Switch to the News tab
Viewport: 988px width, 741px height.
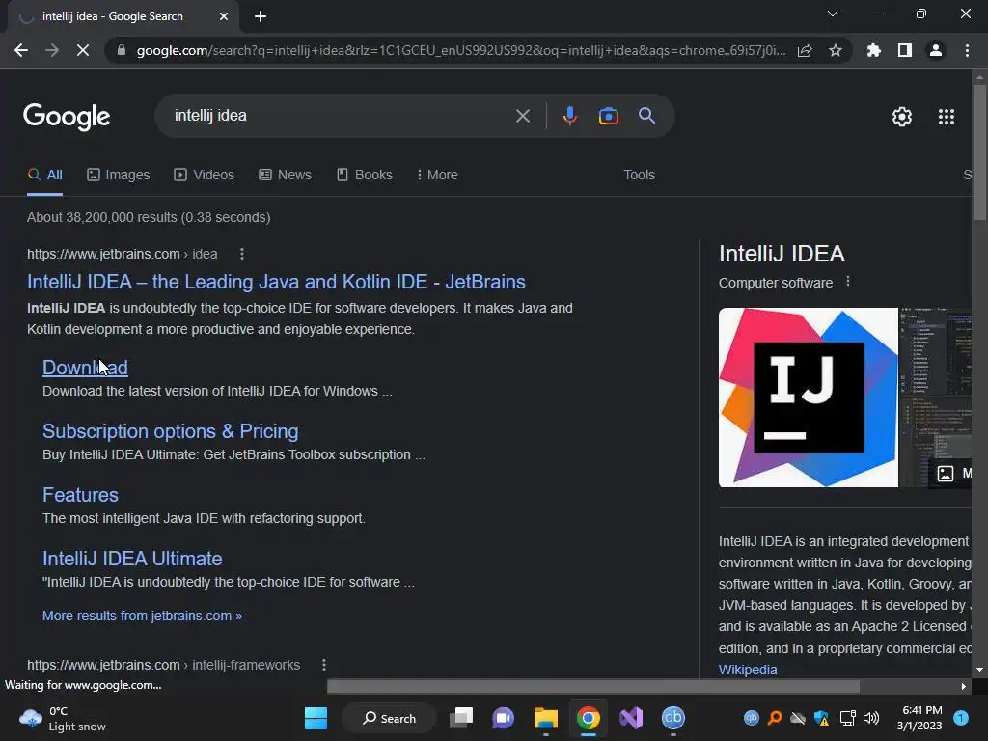click(285, 175)
